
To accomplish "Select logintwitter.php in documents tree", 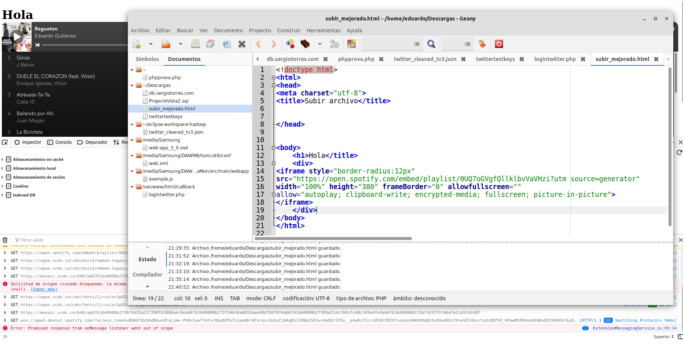I will coord(166,195).
